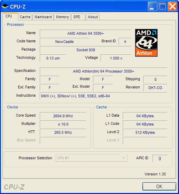The image size is (179, 194).
Task: Click the dropdown arrow next to CPU #1
Action: click(123, 158)
